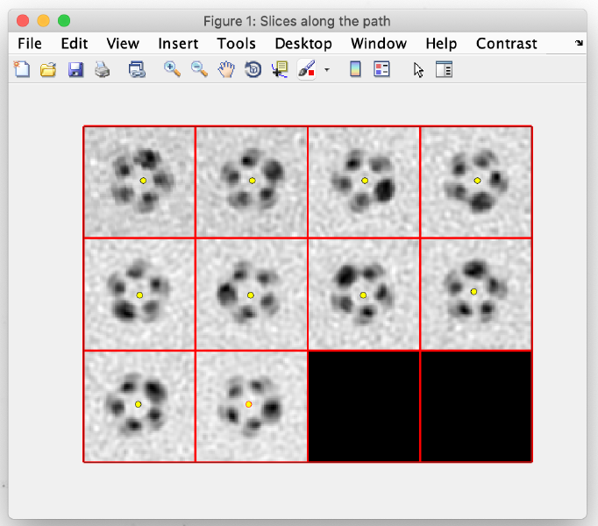Save the figure with the floppy icon
The image size is (598, 526).
[x=75, y=70]
